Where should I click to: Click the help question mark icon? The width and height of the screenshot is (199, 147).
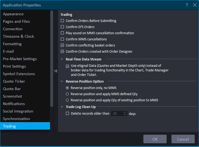pos(187,5)
